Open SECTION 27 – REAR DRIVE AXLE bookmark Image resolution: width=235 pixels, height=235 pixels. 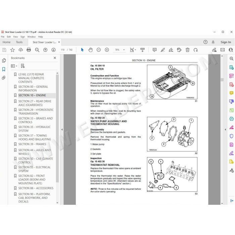click(35, 103)
